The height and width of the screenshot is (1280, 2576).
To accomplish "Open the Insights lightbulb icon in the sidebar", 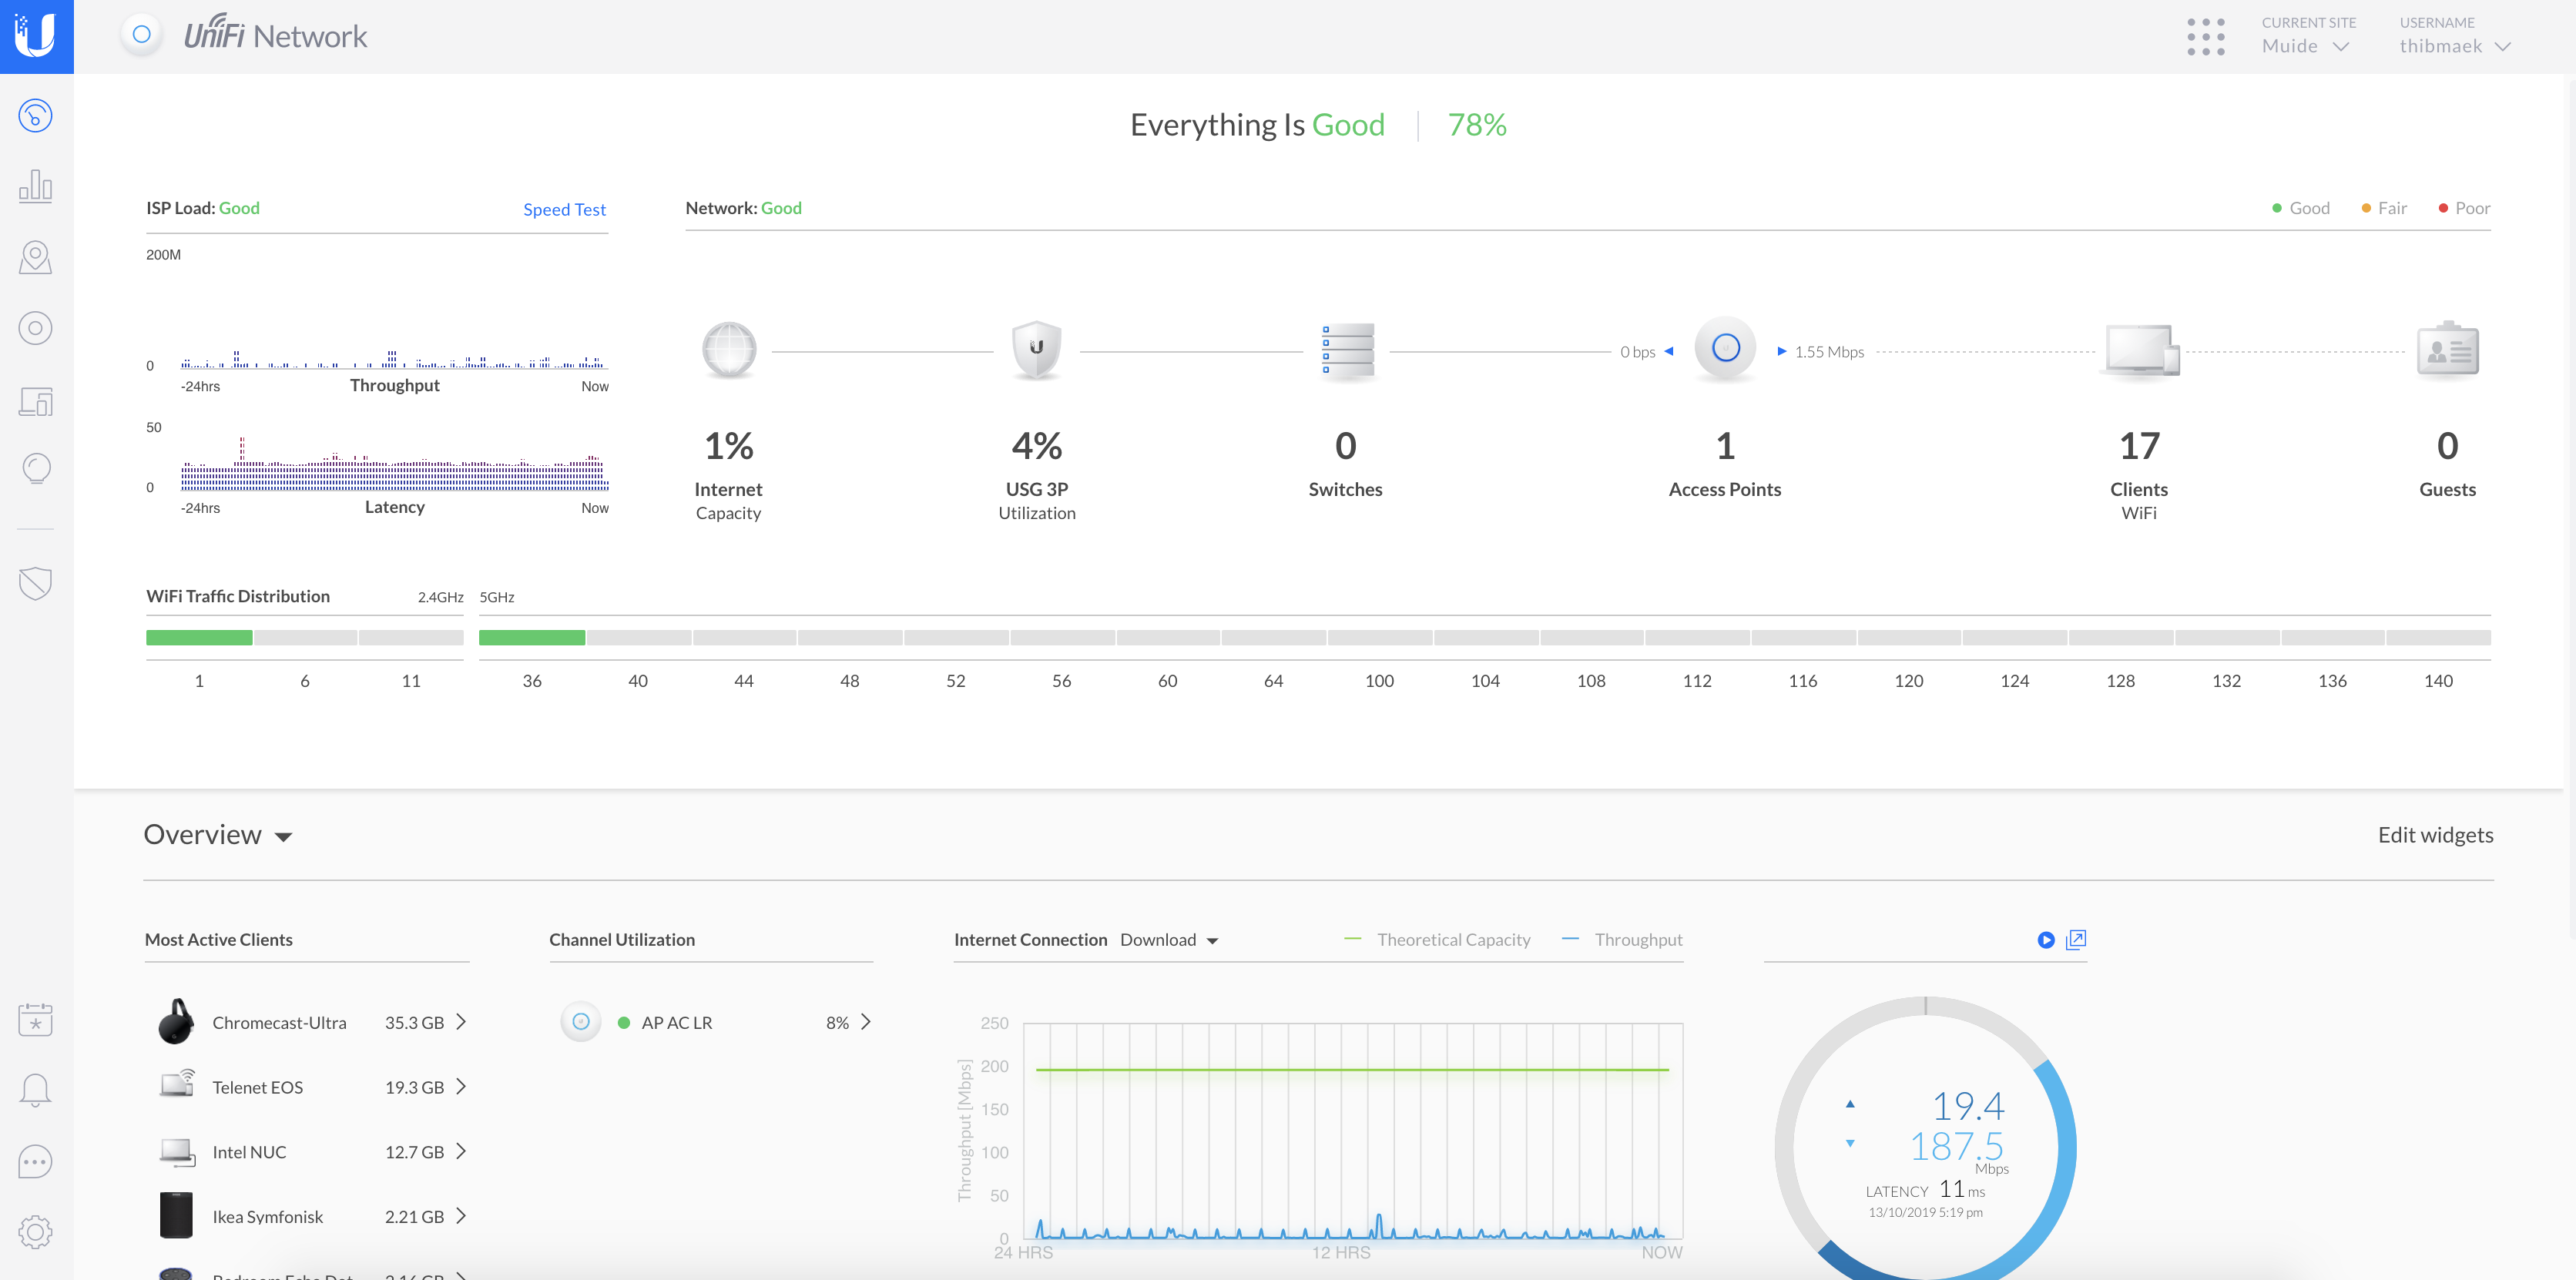I will point(36,468).
